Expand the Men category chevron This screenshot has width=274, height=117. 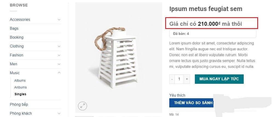click(x=59, y=64)
